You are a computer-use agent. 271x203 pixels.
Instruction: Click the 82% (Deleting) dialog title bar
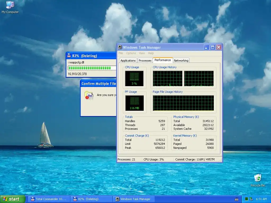(x=91, y=56)
